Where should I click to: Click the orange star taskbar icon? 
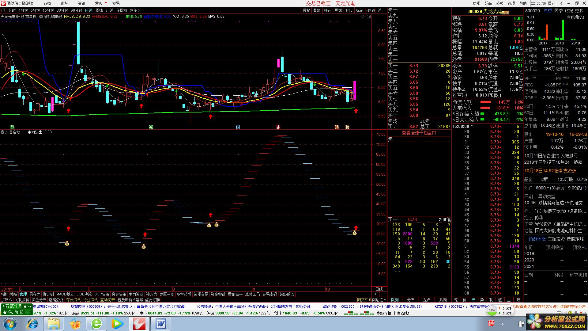(x=75, y=324)
